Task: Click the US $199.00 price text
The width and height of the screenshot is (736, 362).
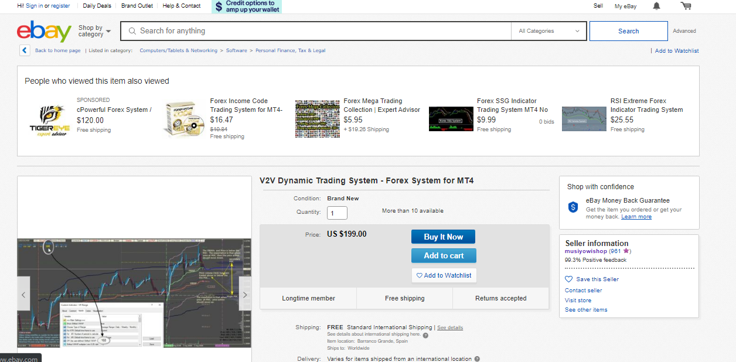Action: pyautogui.click(x=347, y=234)
